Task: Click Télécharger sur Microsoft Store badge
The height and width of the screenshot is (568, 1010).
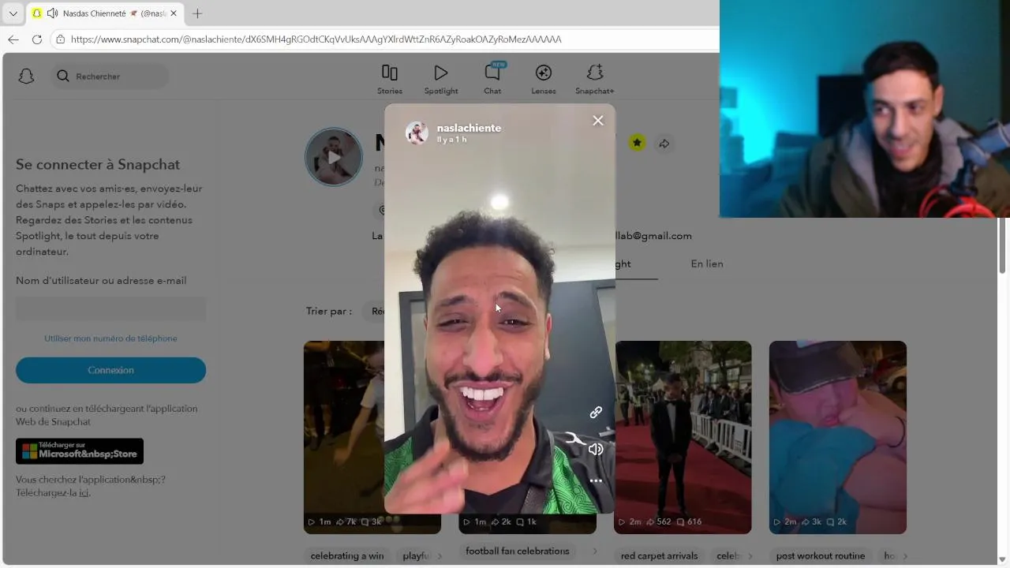Action: point(80,451)
